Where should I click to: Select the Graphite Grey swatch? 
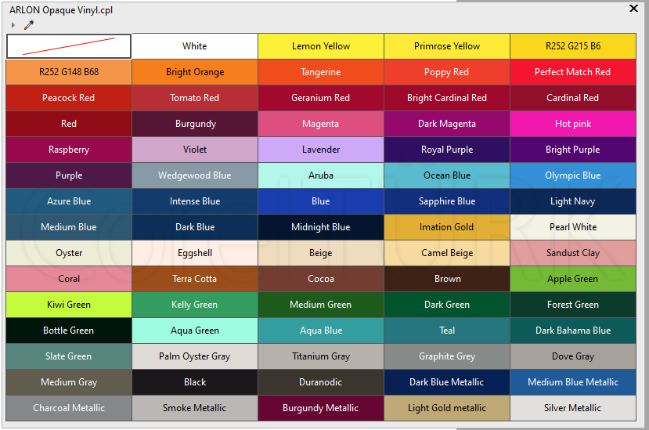[447, 356]
